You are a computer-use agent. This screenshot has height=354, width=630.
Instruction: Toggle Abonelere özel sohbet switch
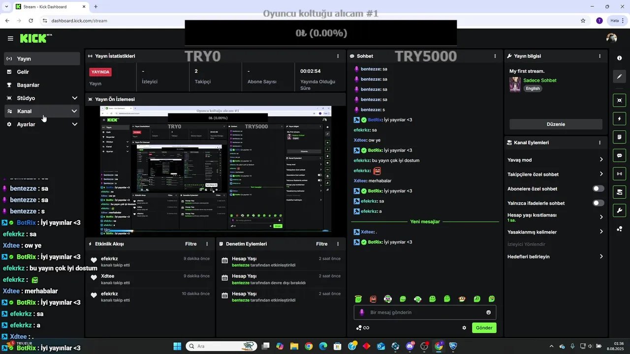598,189
